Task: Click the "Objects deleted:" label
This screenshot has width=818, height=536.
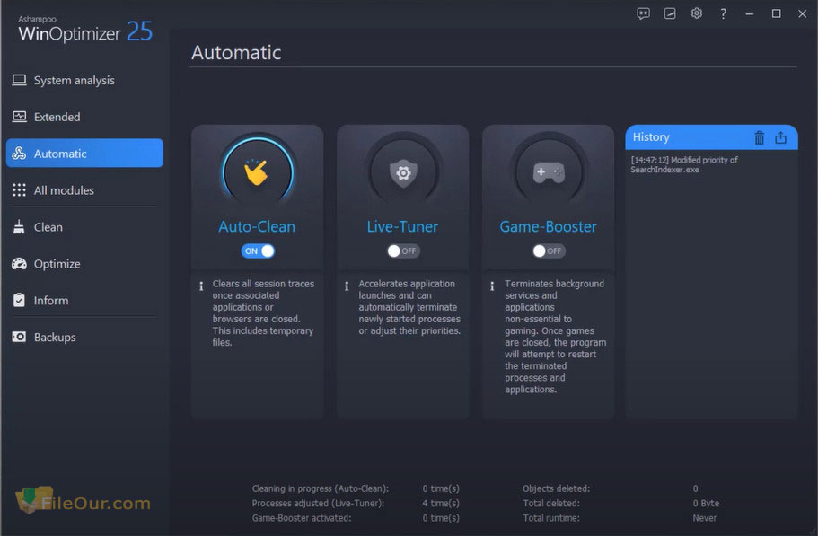Action: [x=556, y=488]
